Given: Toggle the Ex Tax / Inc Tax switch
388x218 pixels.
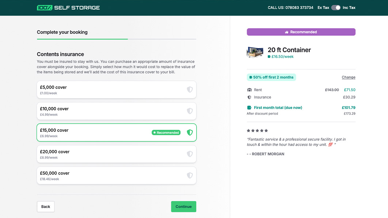Looking at the screenshot, I should point(336,8).
